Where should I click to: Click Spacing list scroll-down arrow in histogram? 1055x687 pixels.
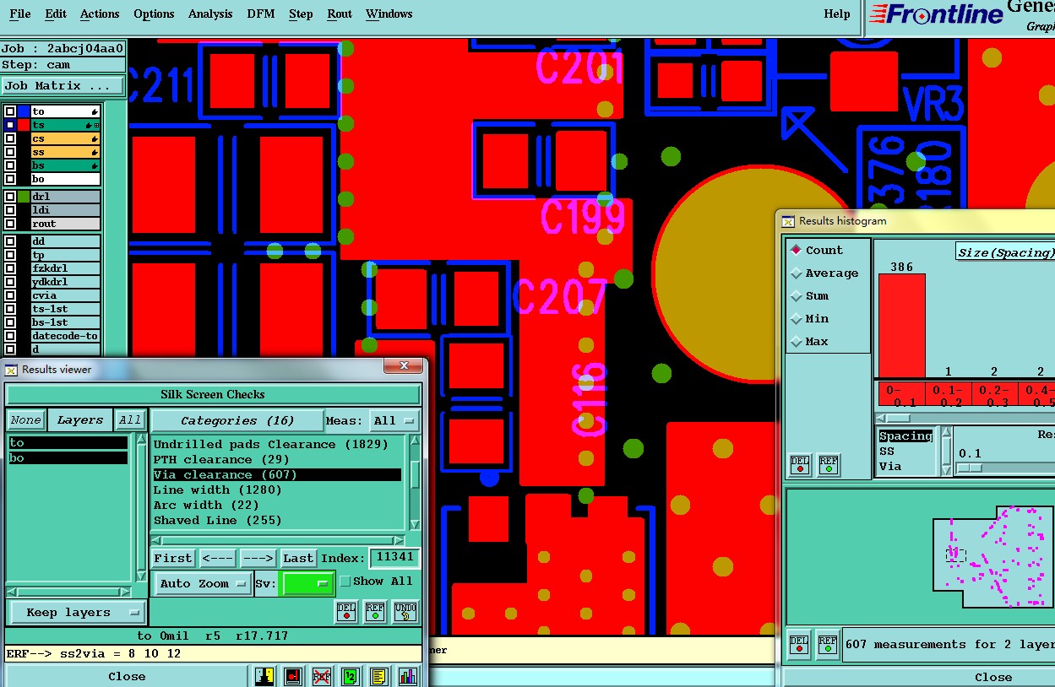coord(946,469)
